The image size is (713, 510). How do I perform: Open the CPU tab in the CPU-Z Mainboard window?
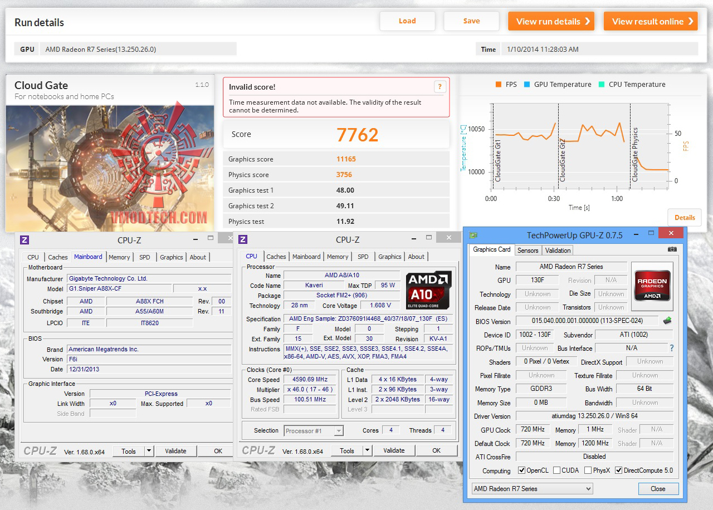[33, 257]
